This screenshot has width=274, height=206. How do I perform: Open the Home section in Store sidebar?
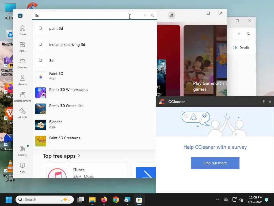point(22,30)
